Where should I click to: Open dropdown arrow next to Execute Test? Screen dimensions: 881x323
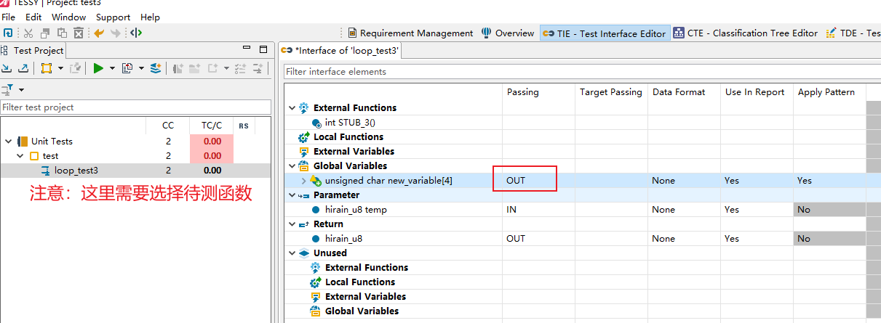click(112, 68)
